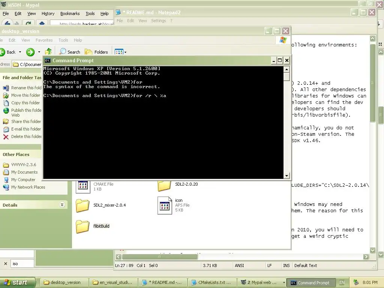This screenshot has height=288, width=384.
Task: Click the Mypal reload button
Action: click(x=28, y=24)
